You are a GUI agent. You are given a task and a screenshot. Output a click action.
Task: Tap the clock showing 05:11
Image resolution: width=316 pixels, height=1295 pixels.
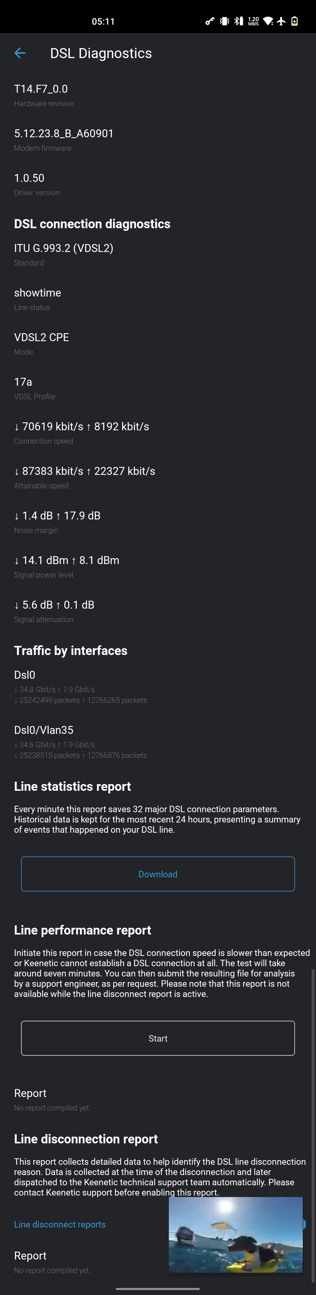click(x=103, y=21)
